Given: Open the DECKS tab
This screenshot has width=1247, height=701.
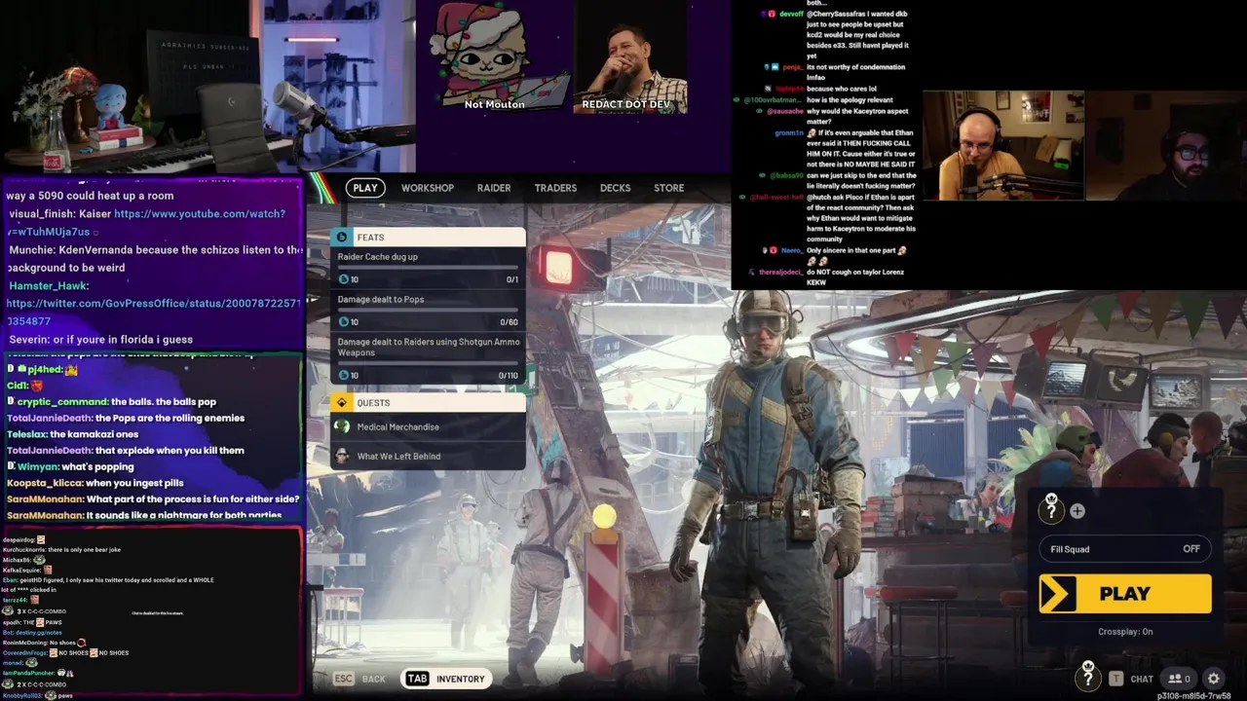Looking at the screenshot, I should click(x=615, y=188).
